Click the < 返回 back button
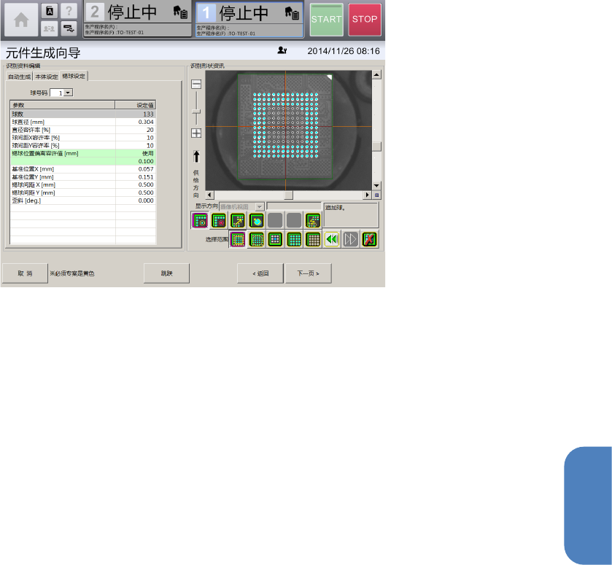Image resolution: width=612 pixels, height=565 pixels. (x=260, y=273)
